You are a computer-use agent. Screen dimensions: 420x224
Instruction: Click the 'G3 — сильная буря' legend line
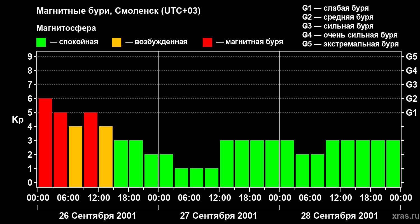coord(338,26)
